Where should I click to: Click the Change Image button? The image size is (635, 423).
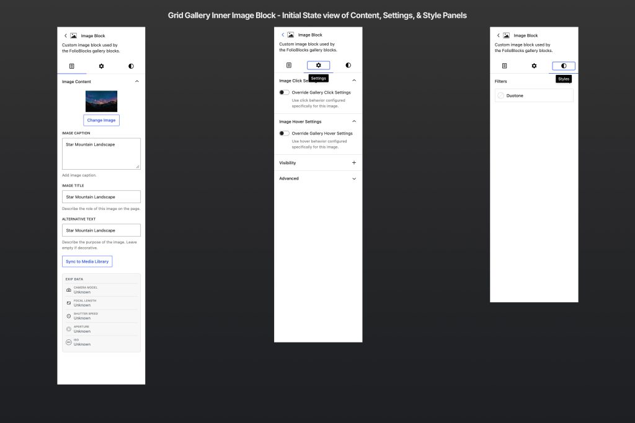101,120
